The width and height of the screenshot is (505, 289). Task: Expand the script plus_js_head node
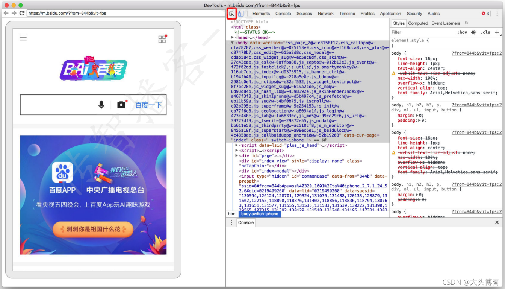(237, 145)
